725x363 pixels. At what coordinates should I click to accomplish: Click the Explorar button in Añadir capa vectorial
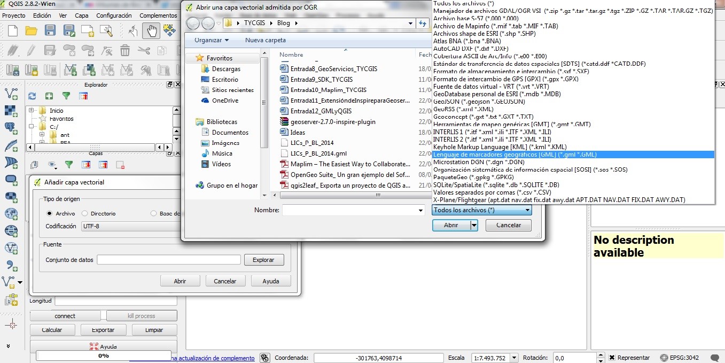264,259
